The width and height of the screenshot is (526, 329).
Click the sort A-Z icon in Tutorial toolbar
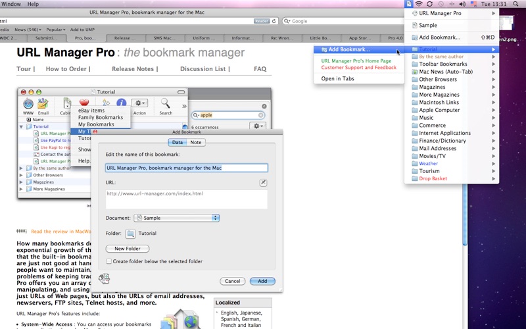[106, 103]
